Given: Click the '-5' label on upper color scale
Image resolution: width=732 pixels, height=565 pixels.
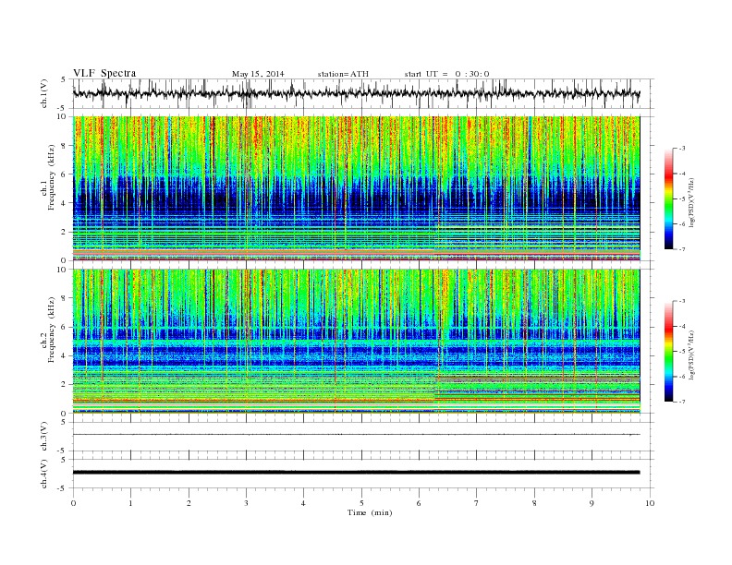Looking at the screenshot, I should 682,199.
